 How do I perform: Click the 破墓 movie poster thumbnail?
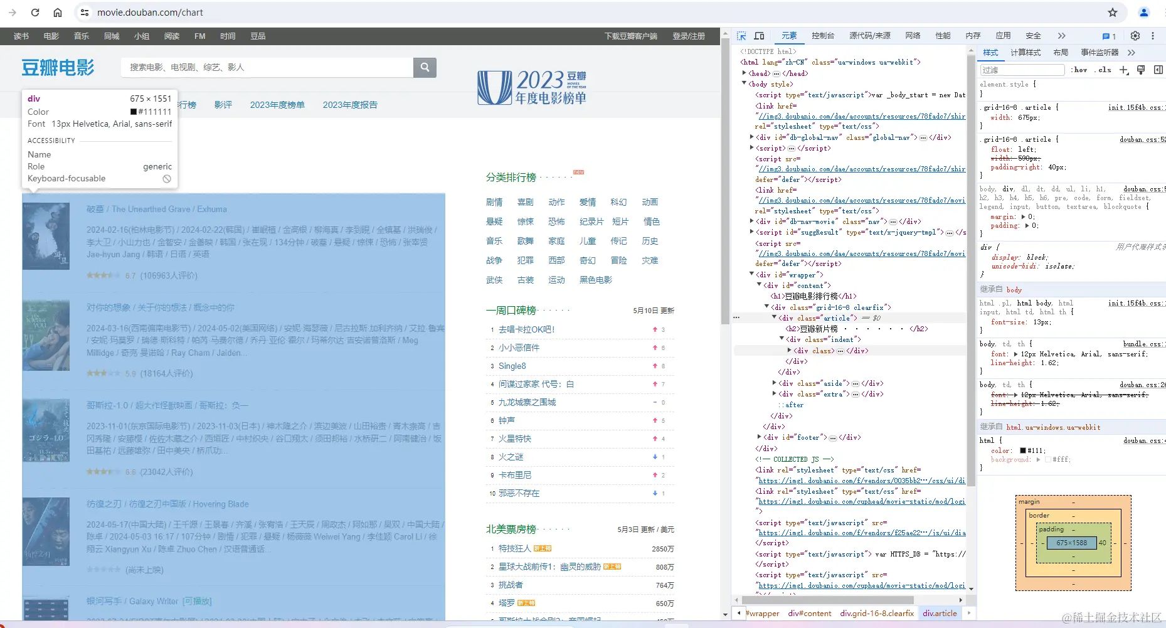(x=46, y=236)
